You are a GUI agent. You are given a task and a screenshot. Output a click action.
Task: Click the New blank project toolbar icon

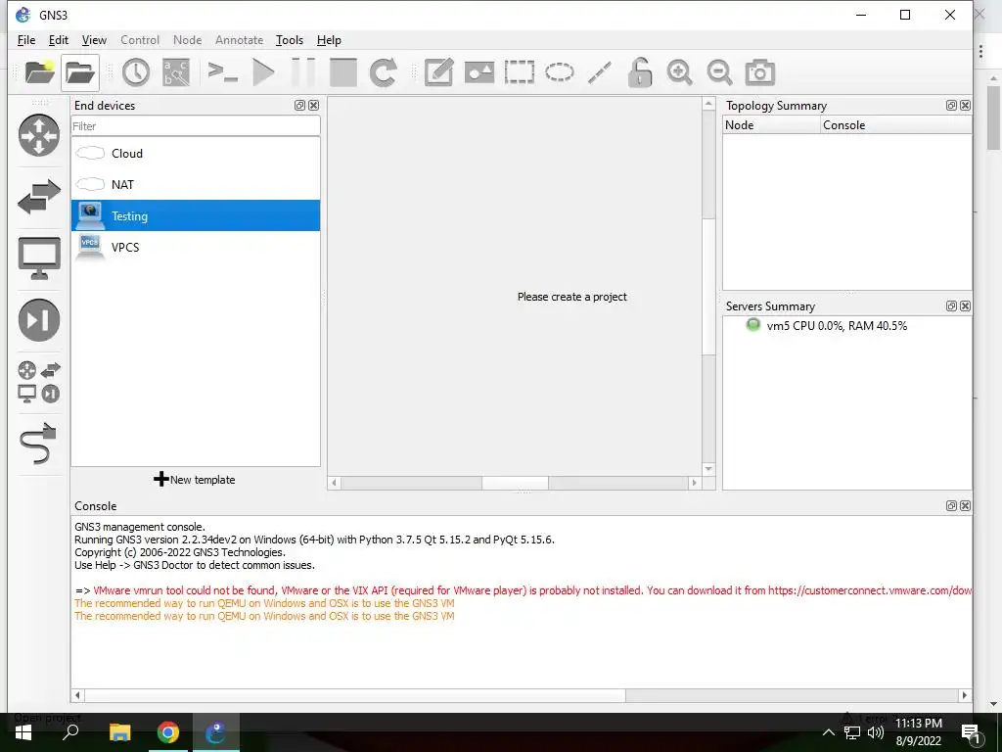pyautogui.click(x=39, y=72)
